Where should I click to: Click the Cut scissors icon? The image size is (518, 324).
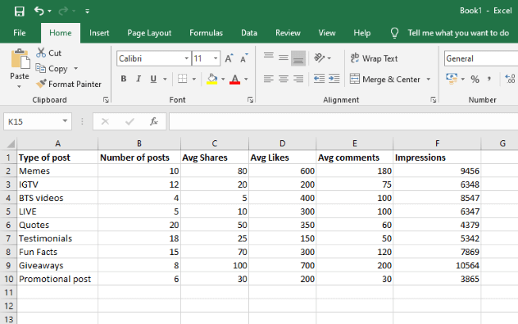coord(41,52)
